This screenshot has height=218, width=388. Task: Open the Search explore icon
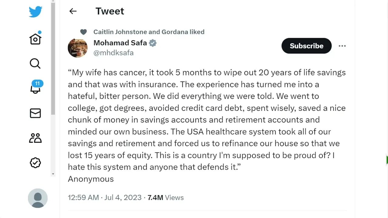35,64
